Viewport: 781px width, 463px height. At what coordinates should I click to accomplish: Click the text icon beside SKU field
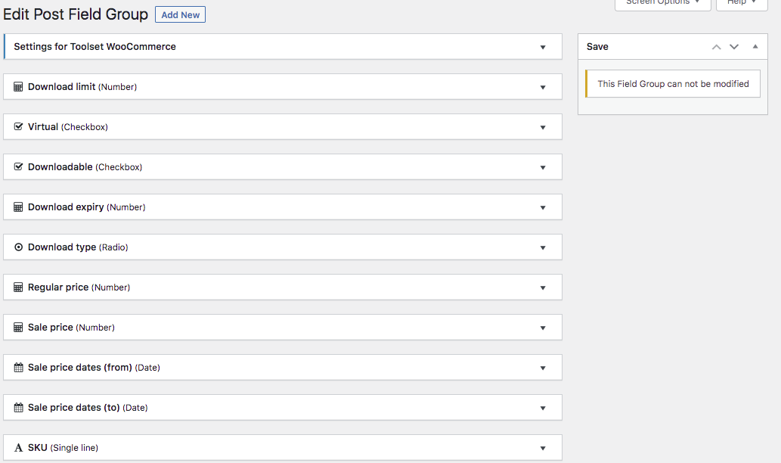click(19, 448)
